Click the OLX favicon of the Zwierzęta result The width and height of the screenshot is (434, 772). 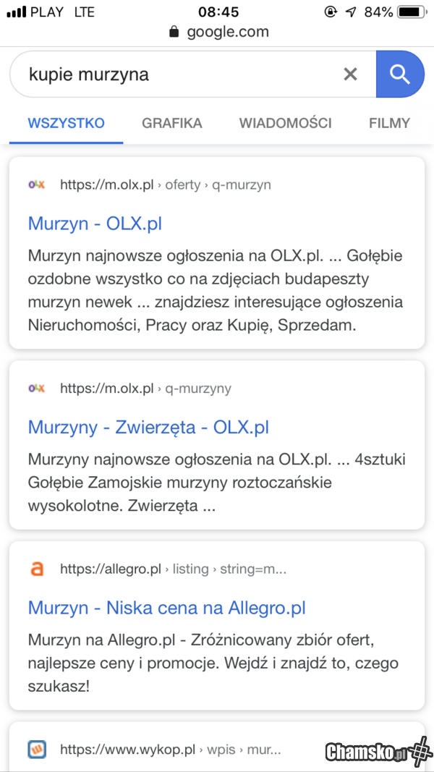36,389
